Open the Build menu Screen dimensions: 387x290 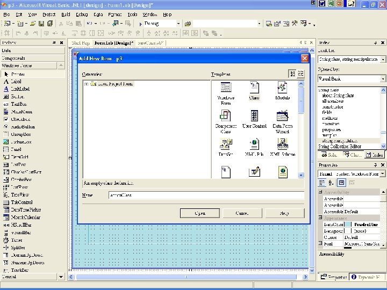(66, 15)
